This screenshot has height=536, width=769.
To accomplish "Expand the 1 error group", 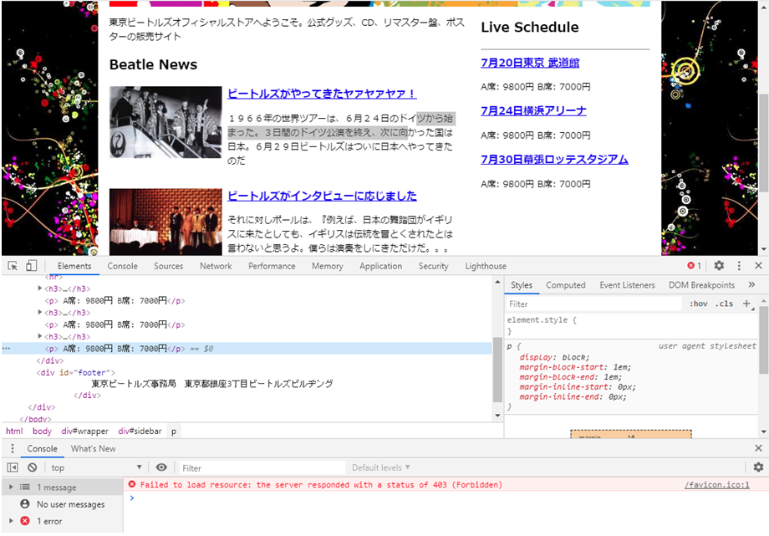I will [x=11, y=521].
